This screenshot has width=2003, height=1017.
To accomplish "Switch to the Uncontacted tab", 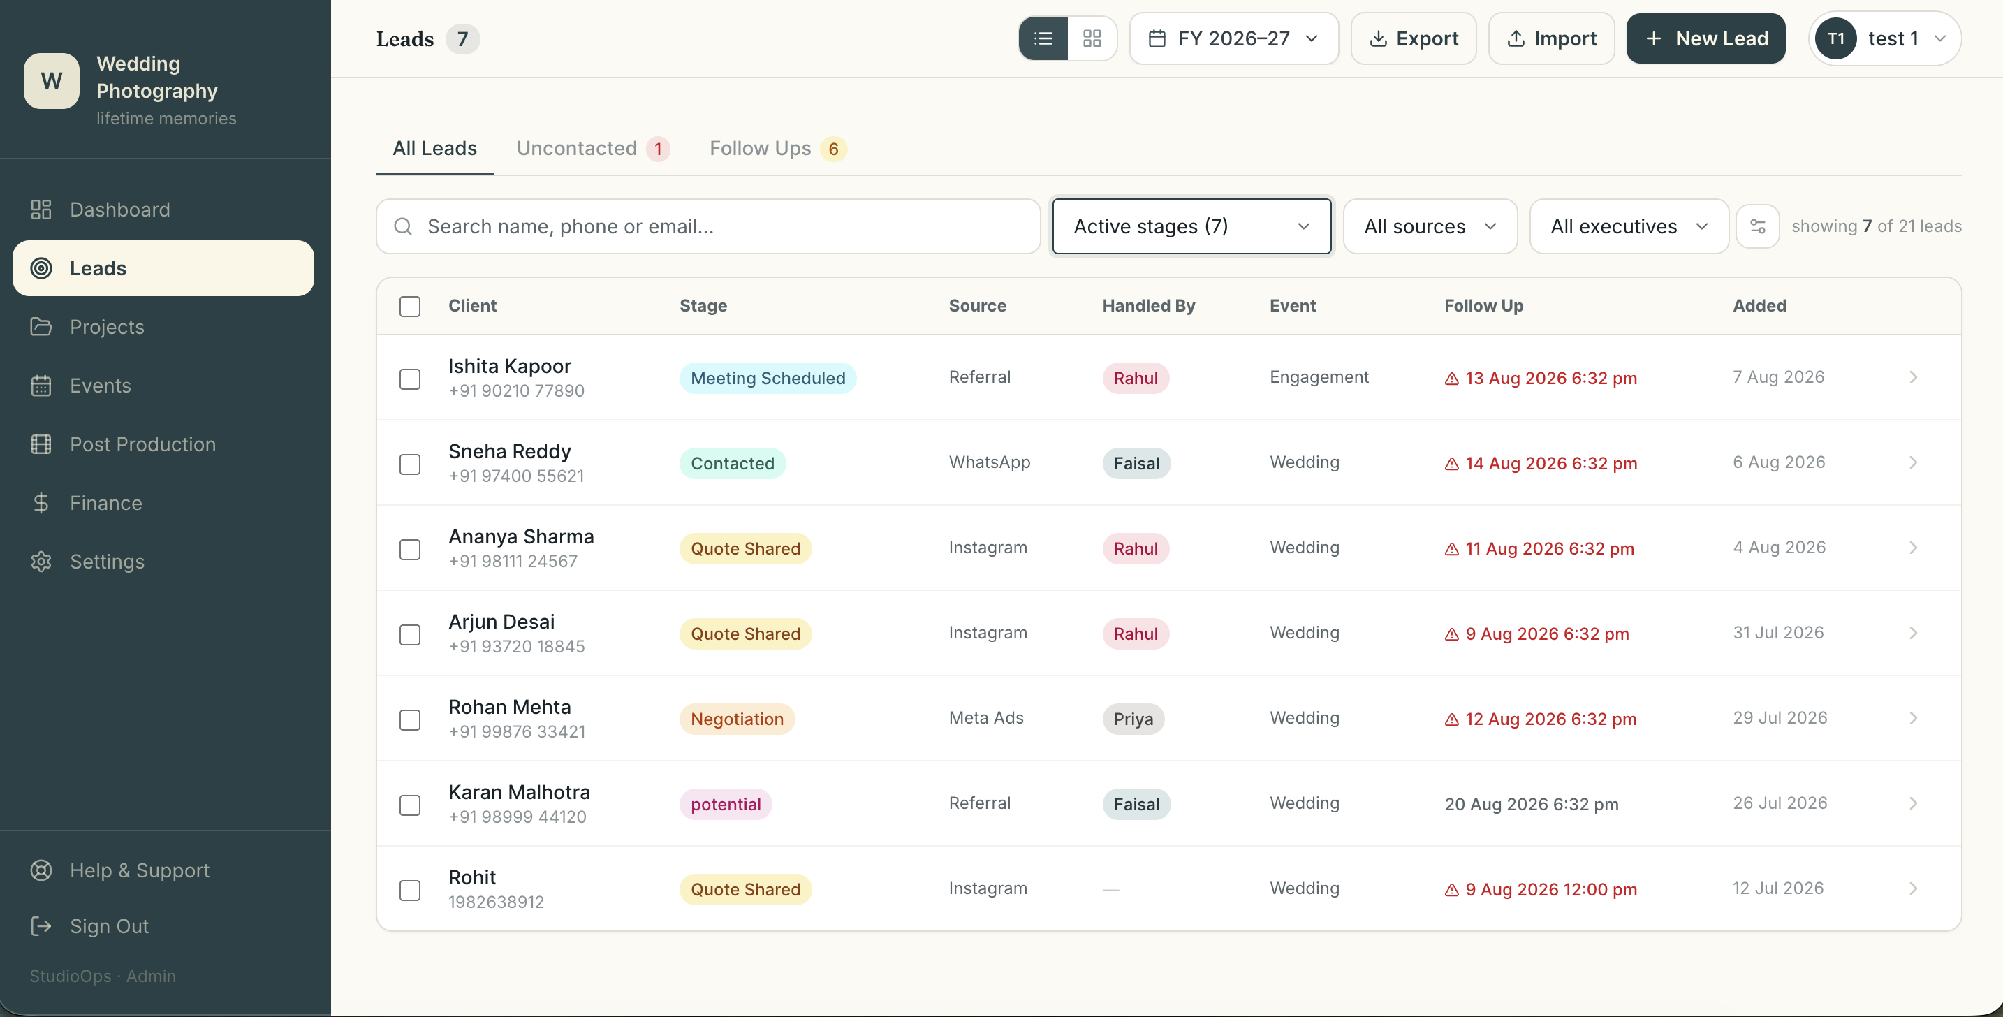I will coord(592,149).
